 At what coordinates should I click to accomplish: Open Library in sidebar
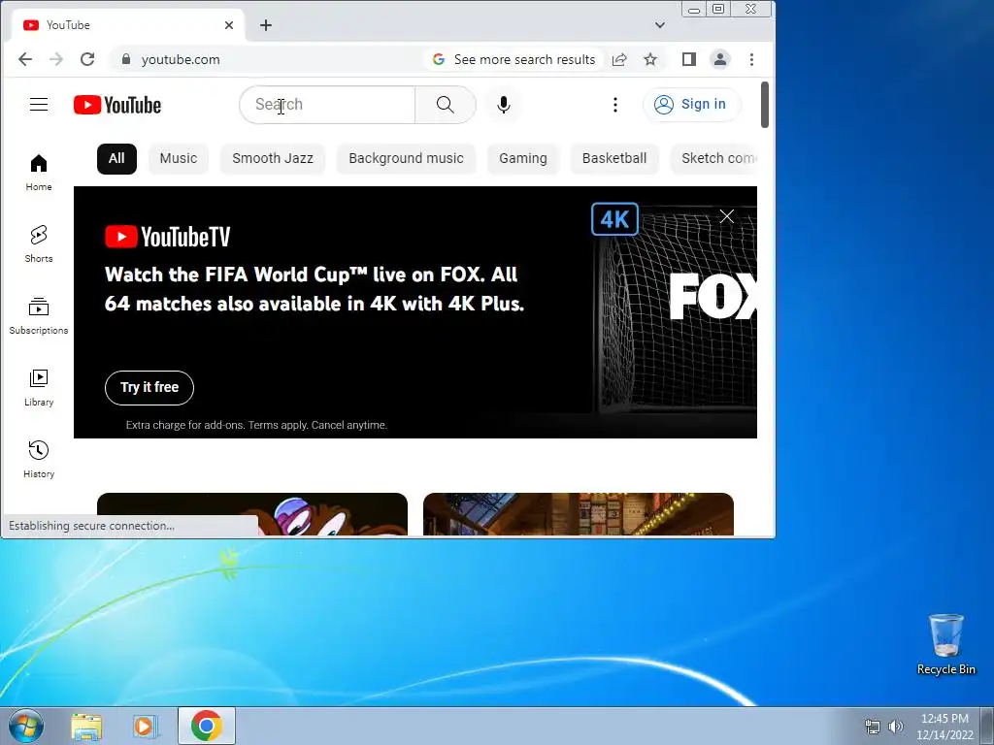pyautogui.click(x=39, y=387)
